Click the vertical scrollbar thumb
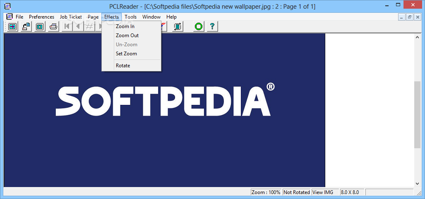Screen dimensions: 425x199 (418, 114)
